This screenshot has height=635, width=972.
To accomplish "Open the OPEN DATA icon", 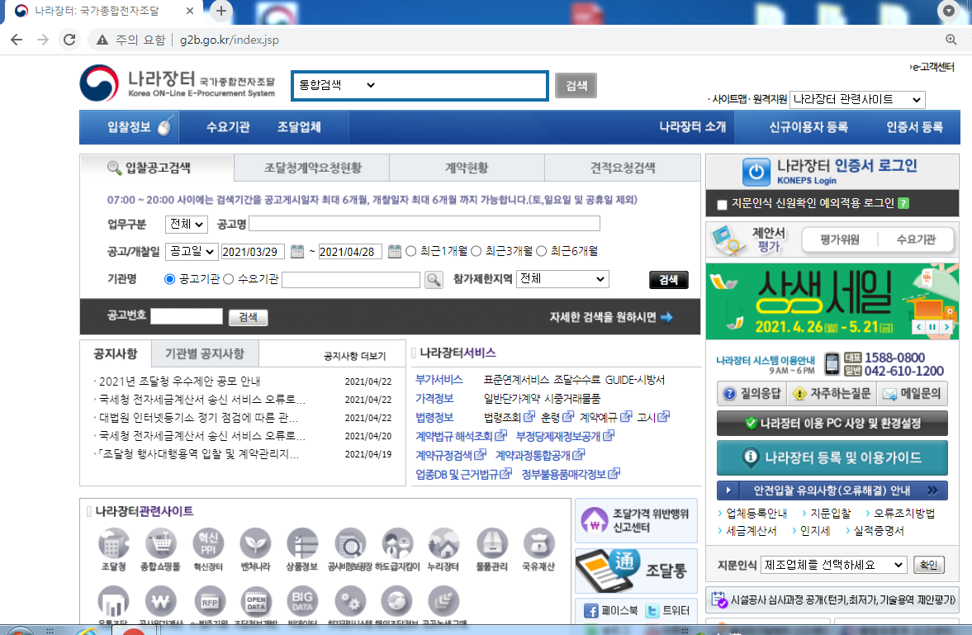I will (x=255, y=600).
